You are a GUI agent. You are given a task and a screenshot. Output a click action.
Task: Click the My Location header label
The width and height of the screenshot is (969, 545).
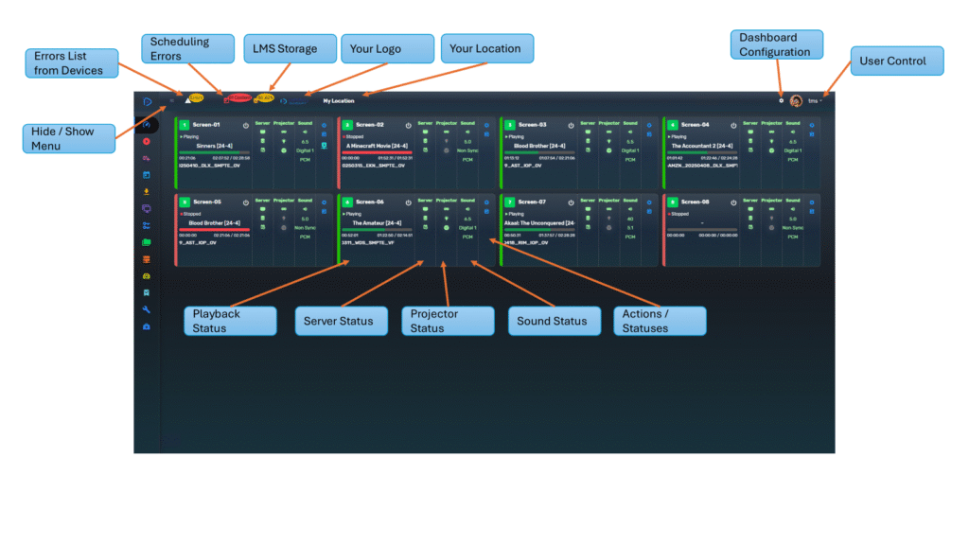[341, 100]
